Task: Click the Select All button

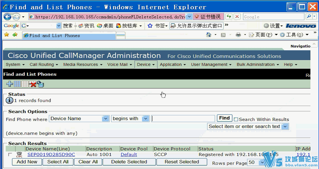Action: tap(58, 162)
